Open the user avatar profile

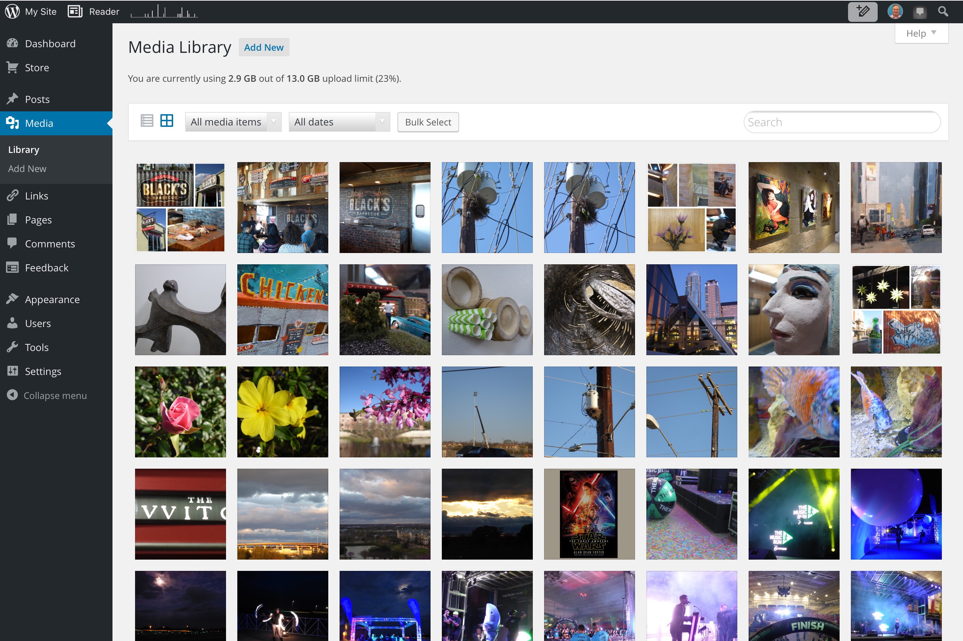895,11
